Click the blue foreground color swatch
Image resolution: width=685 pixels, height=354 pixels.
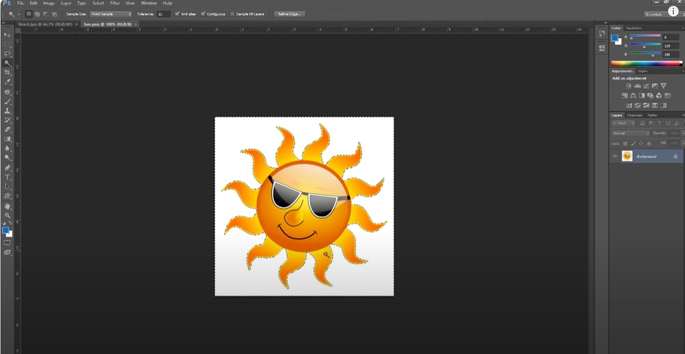[x=6, y=230]
